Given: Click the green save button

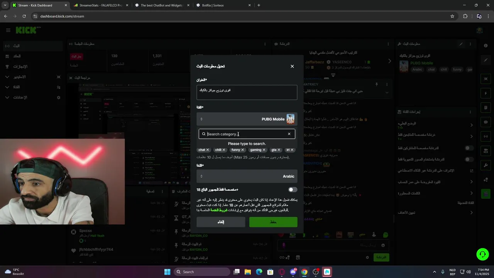Looking at the screenshot, I should [273, 222].
